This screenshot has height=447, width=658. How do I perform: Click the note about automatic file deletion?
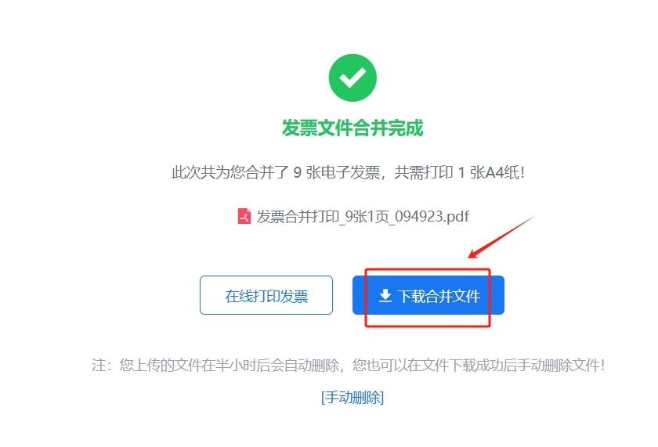pyautogui.click(x=349, y=365)
